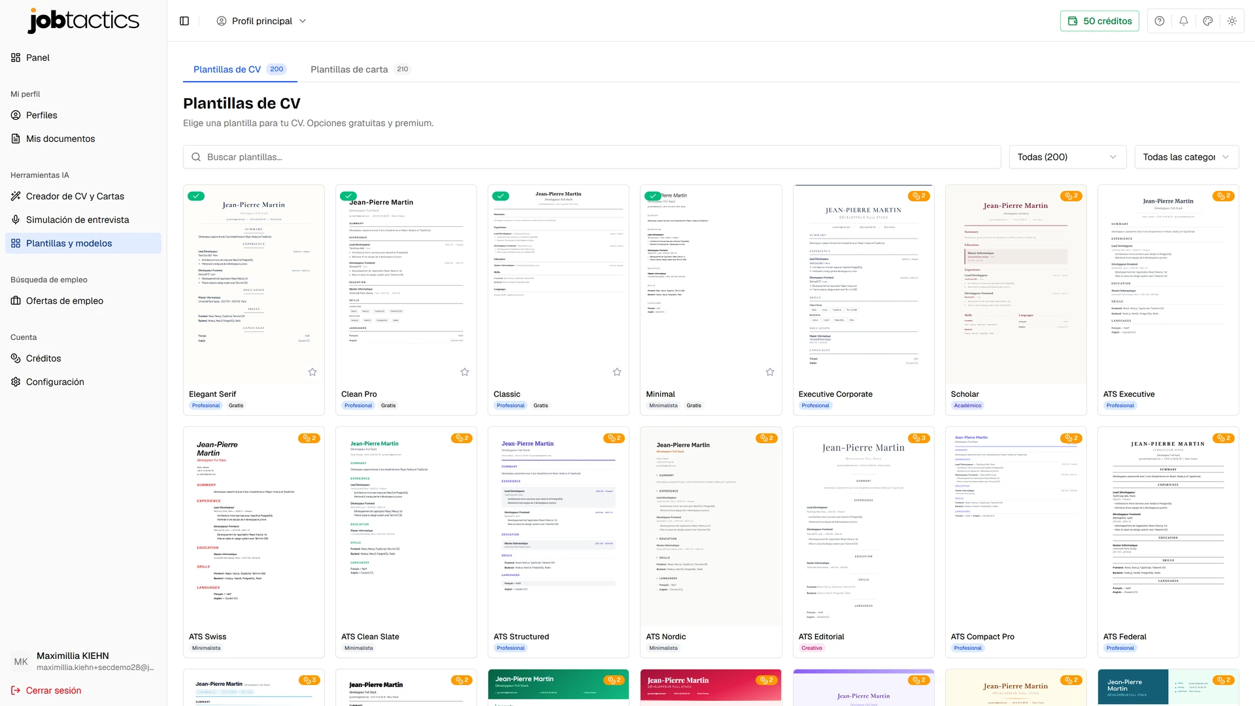Viewport: 1255px width, 706px height.
Task: Click Cerrar sesión to log out
Action: [46, 690]
